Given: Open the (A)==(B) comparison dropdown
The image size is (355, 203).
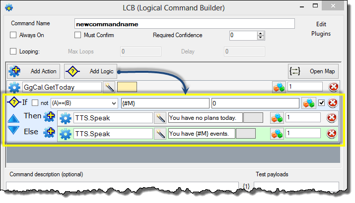Looking at the screenshot, I should pos(84,103).
